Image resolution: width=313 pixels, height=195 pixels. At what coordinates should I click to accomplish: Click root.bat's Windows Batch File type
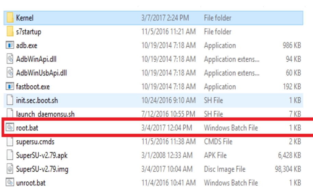point(230,128)
